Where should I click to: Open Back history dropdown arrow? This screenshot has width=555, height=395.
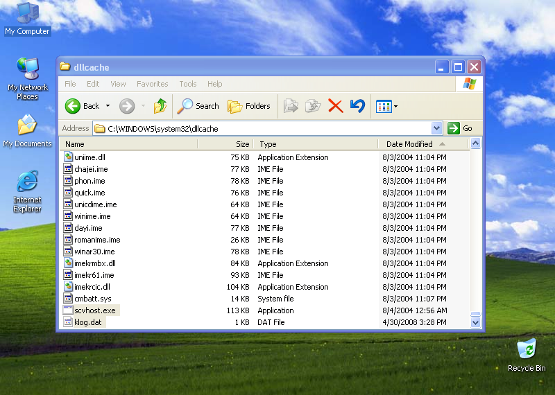108,106
